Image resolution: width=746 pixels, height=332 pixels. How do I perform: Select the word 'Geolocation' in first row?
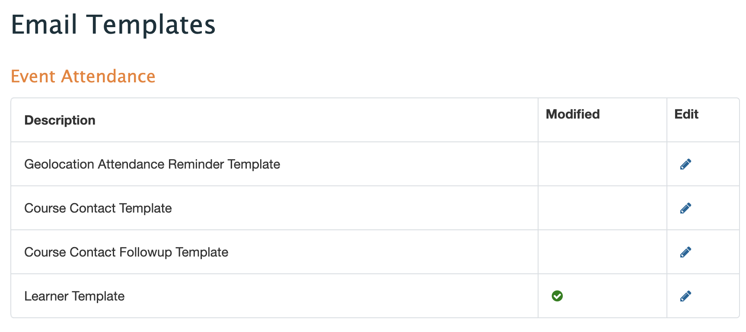tap(59, 164)
